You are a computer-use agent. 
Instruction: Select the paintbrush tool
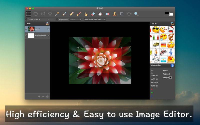click(79, 14)
